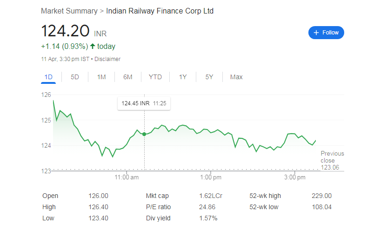Click the Mkt cap value 1.62LCr
The width and height of the screenshot is (367, 232).
210,196
